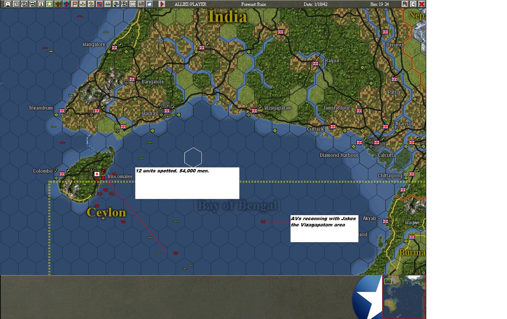Image resolution: width=507 pixels, height=319 pixels.
Task: Click the info 'i' icon in toolbar
Action: tap(41, 4)
